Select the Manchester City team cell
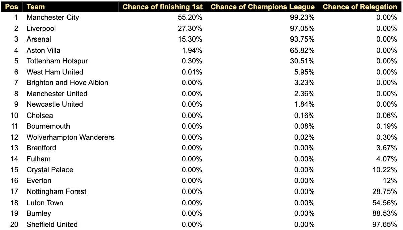This screenshot has width=403, height=230. tap(53, 17)
